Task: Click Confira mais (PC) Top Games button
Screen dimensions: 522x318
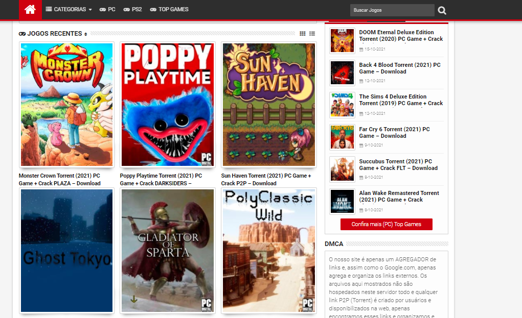Action: (x=386, y=224)
